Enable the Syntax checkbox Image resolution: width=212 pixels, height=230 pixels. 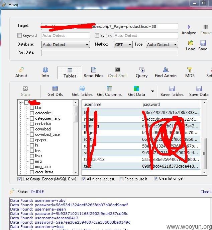(97, 36)
